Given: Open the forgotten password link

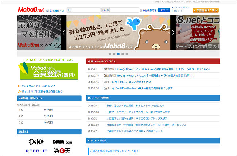Looking at the screenshot, I should tap(181, 7).
